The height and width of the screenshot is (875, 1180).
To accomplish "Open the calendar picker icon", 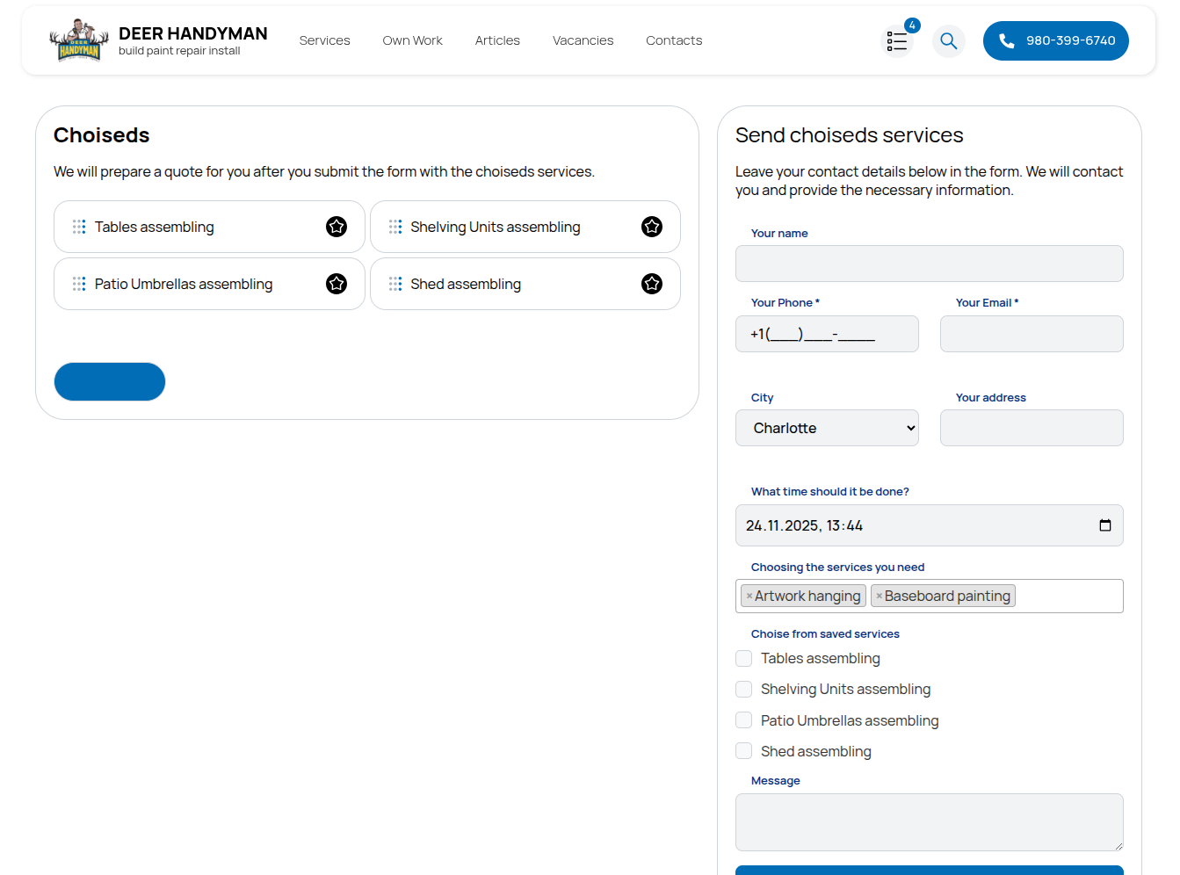I will 1104,525.
